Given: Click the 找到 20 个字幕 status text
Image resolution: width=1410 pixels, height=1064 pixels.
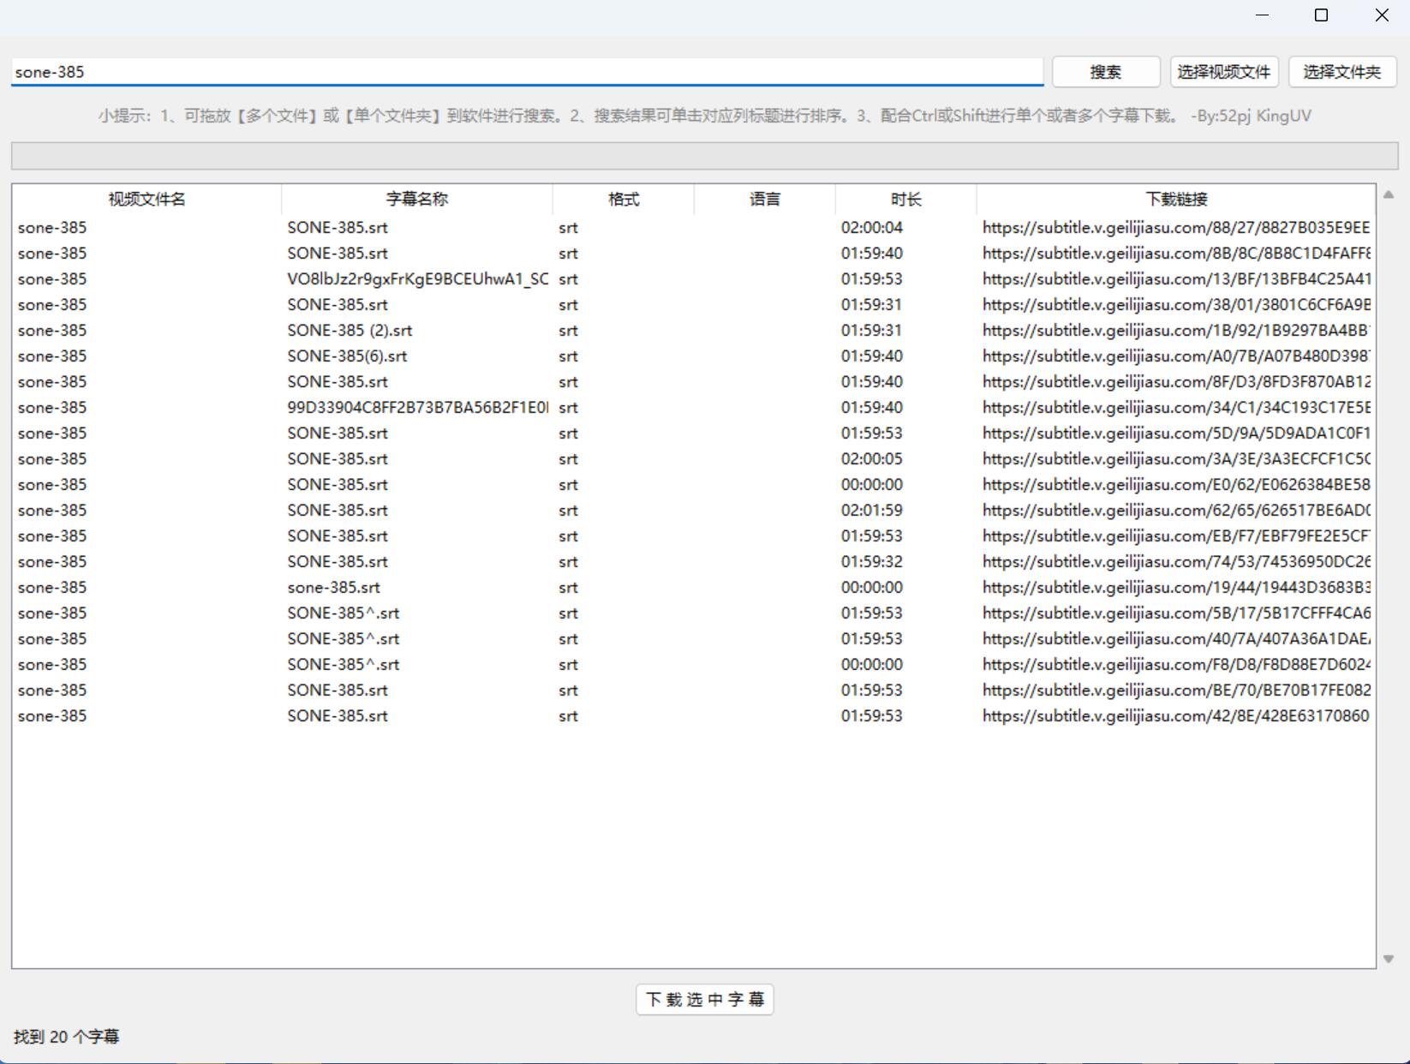Looking at the screenshot, I should pos(67,1037).
